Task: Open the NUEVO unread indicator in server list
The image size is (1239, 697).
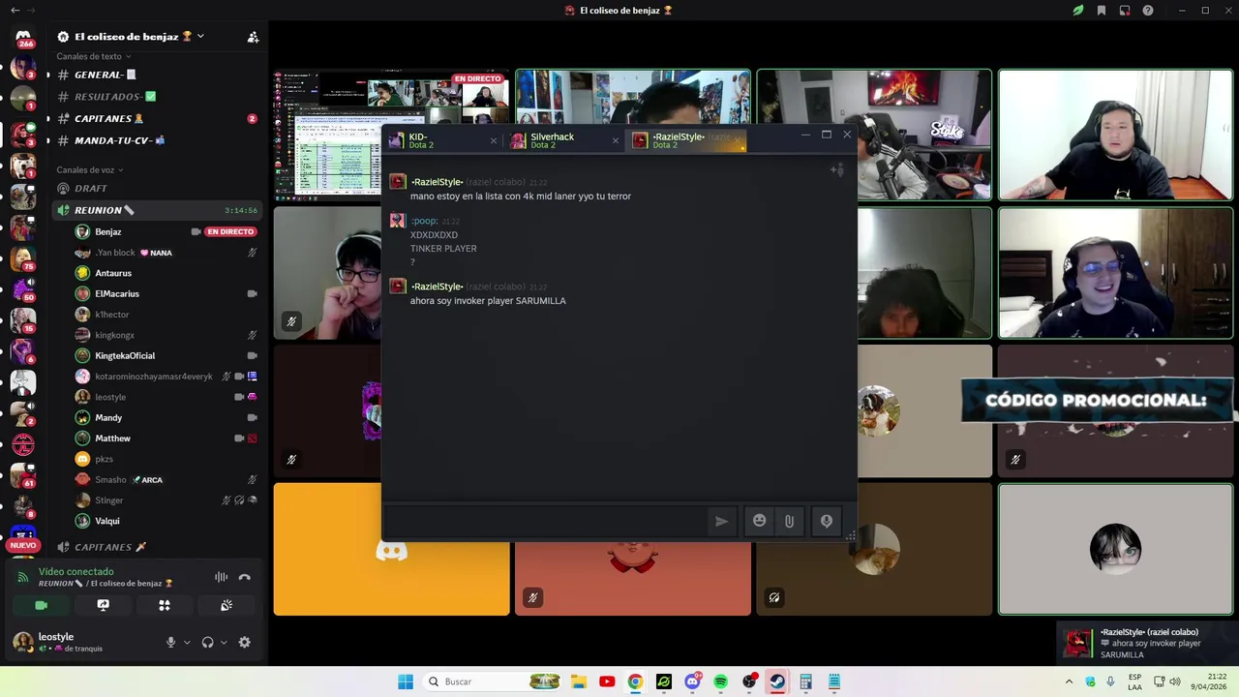Action: 23,545
